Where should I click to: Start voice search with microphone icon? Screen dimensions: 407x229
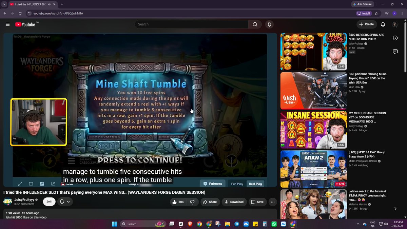pos(269,24)
